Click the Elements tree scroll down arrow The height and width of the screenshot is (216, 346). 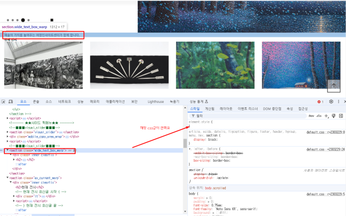coord(185,212)
